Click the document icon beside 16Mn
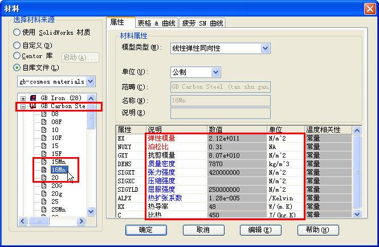This screenshot has width=379, height=247. click(x=44, y=170)
